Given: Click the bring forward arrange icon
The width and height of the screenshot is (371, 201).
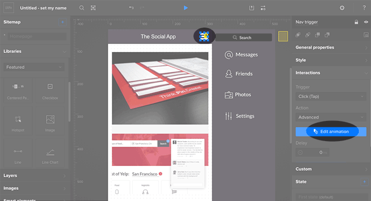Looking at the screenshot, I should coord(298,35).
